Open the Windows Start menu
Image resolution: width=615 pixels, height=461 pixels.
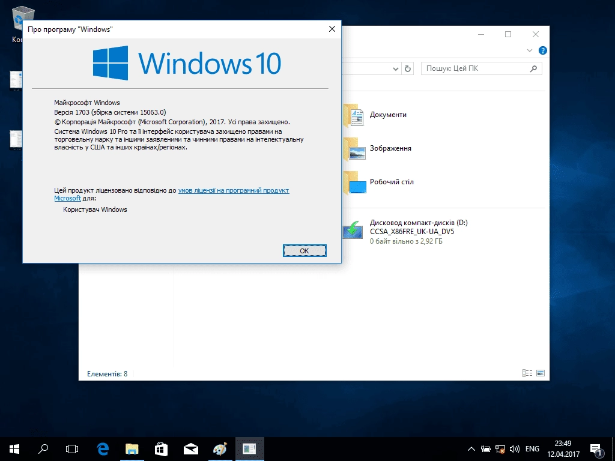14,449
